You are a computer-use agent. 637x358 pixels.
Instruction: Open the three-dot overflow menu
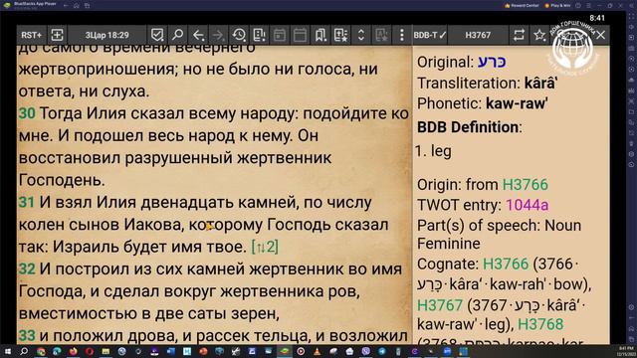tap(402, 35)
